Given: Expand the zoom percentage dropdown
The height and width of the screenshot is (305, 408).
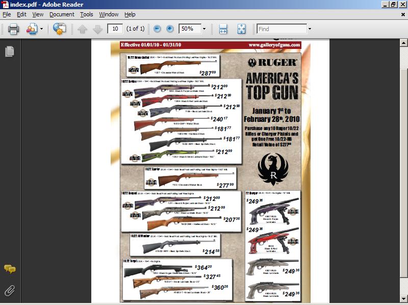Looking at the screenshot, I should 204,29.
